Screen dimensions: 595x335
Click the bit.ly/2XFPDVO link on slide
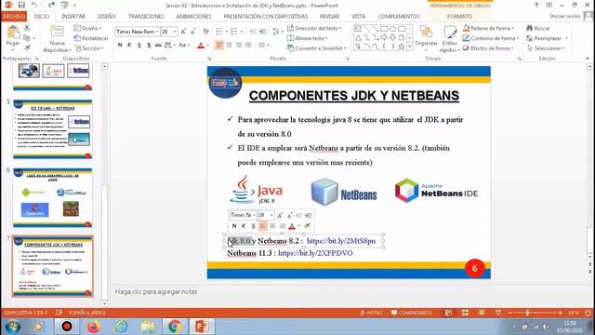(x=315, y=253)
